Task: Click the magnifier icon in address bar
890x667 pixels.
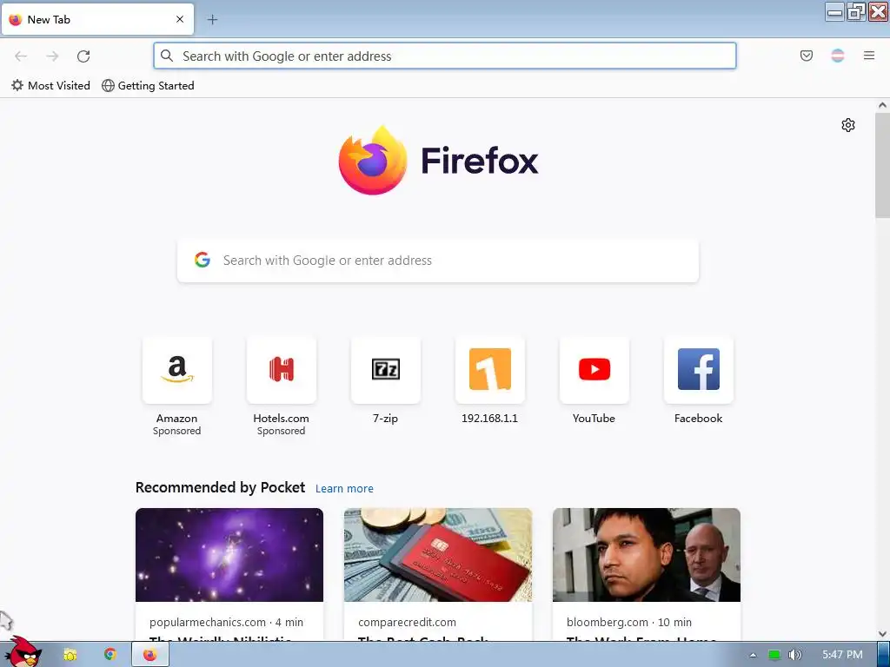Action: click(166, 56)
